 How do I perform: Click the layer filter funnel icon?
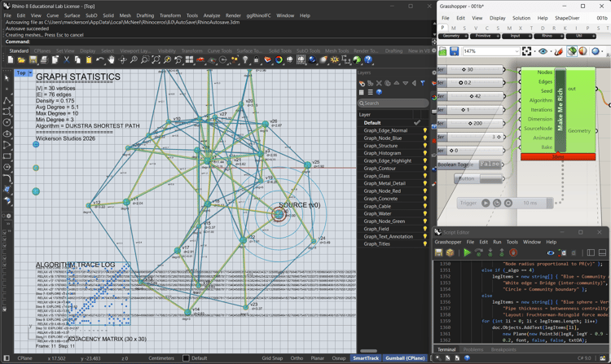(423, 83)
